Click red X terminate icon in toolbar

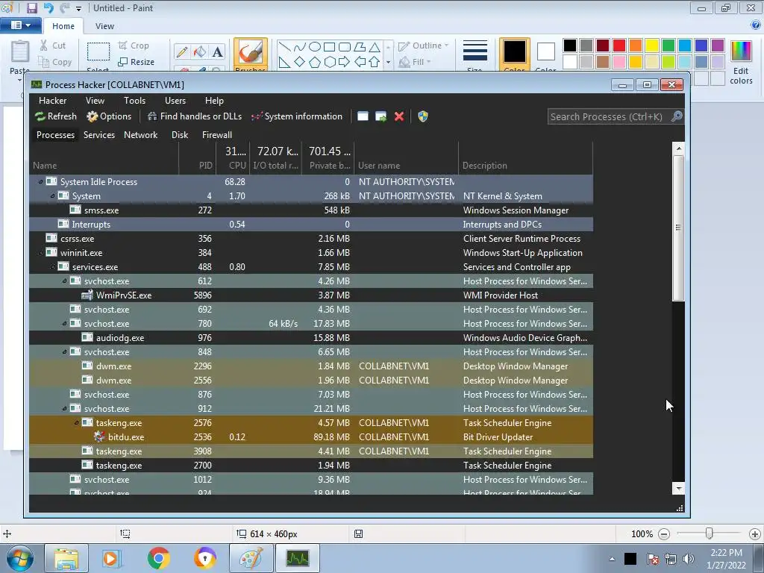pos(399,116)
